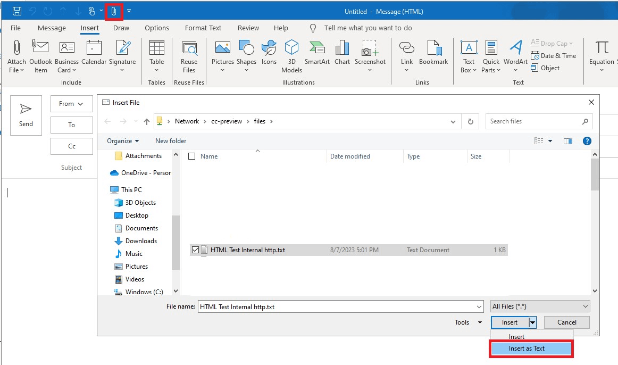This screenshot has height=365, width=618.
Task: Choose Insert as Text from the menu
Action: click(x=531, y=349)
